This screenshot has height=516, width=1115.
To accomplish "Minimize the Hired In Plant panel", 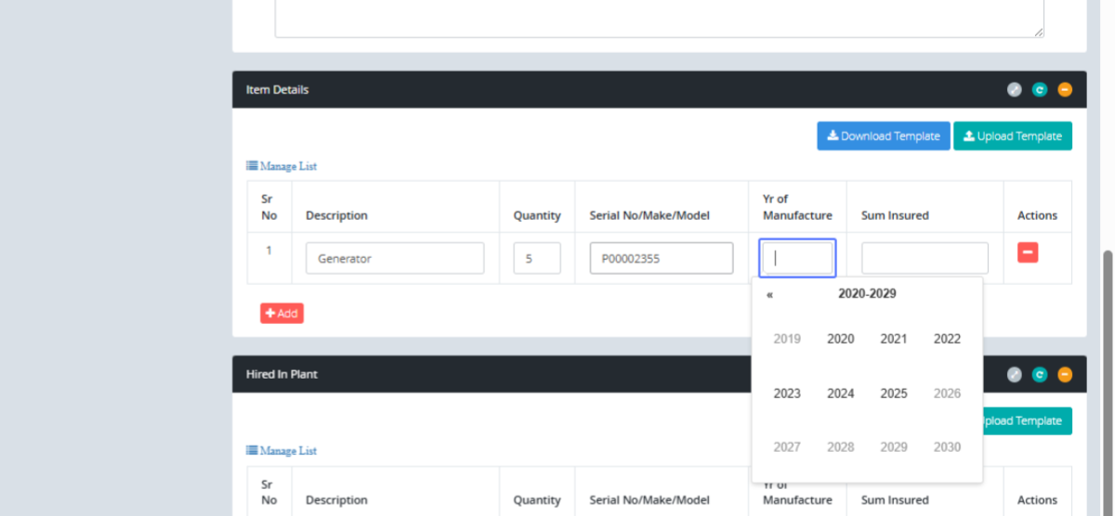I will (x=1065, y=375).
